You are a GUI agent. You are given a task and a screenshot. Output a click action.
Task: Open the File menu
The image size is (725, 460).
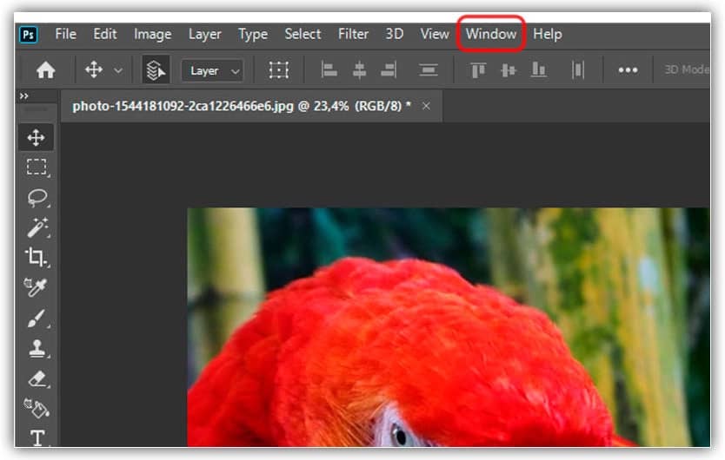(x=66, y=34)
